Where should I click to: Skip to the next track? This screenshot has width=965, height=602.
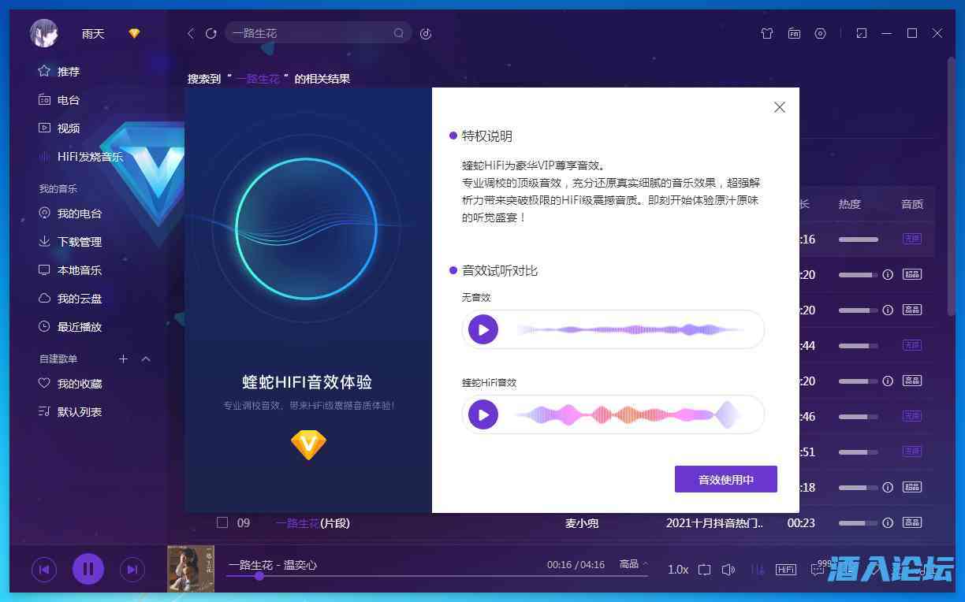coord(132,569)
